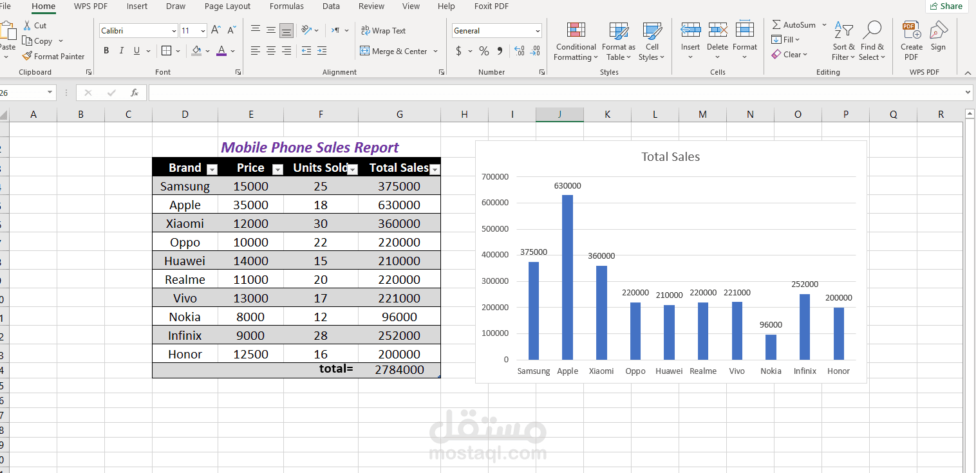Open the General number format dropdown
The image size is (976, 473).
[538, 31]
